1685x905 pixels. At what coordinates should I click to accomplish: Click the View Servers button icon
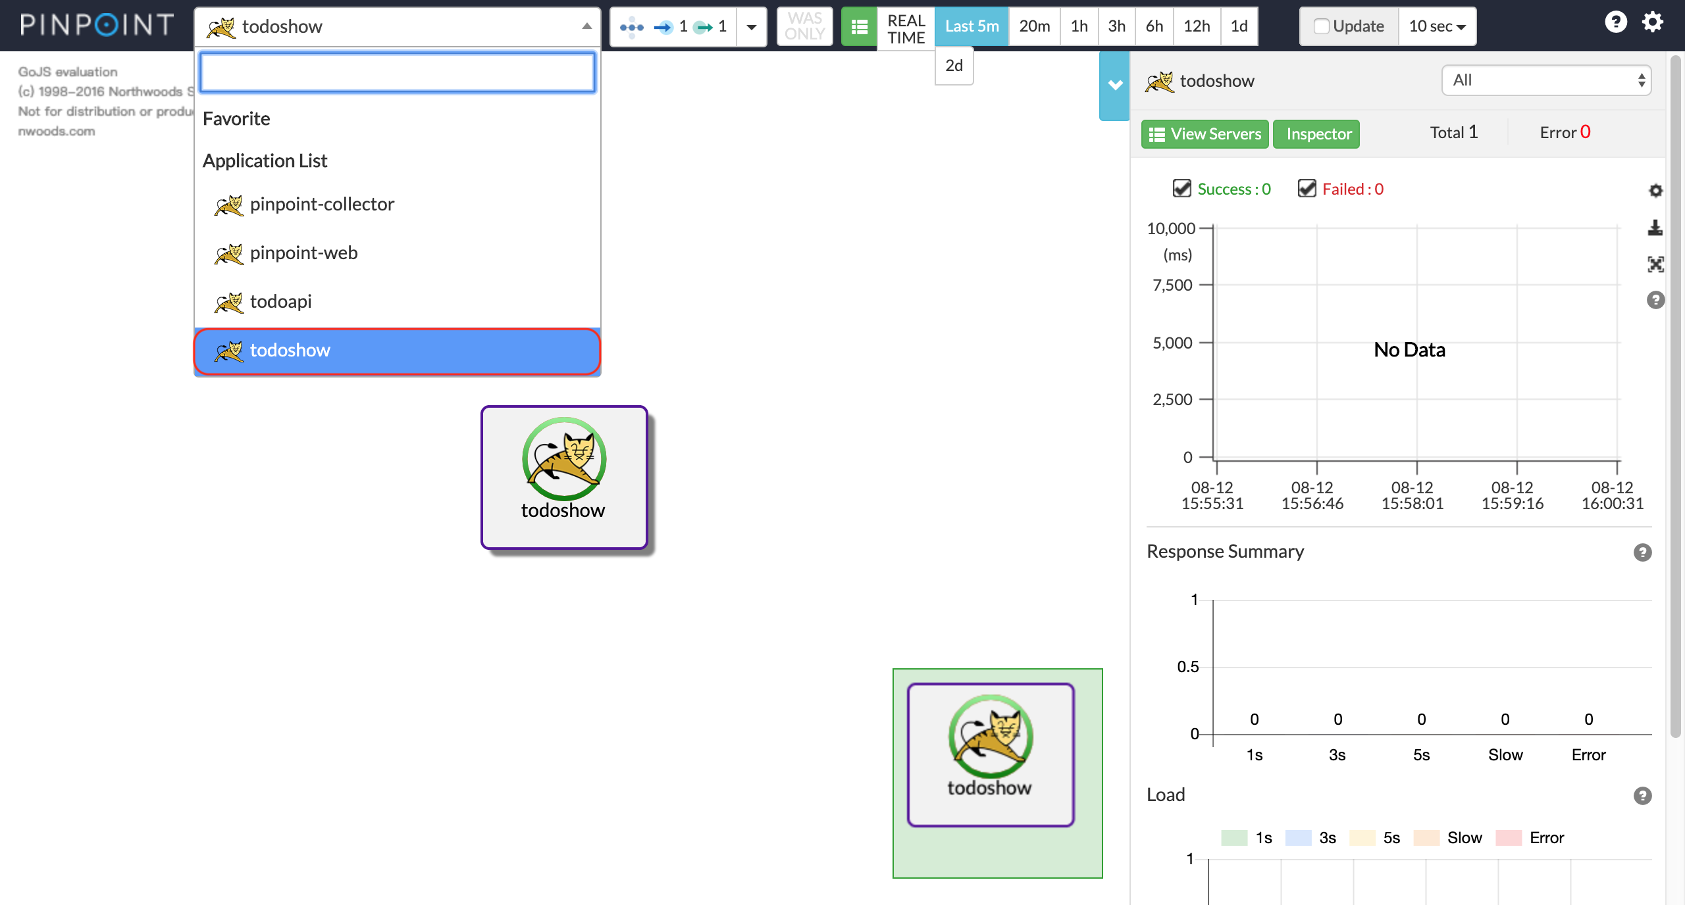pyautogui.click(x=1158, y=134)
